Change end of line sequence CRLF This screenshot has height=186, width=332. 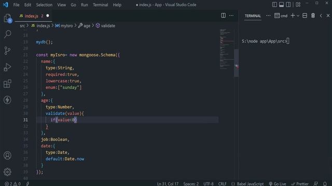[223, 184]
